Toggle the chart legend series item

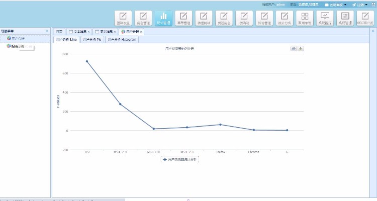tap(179, 159)
